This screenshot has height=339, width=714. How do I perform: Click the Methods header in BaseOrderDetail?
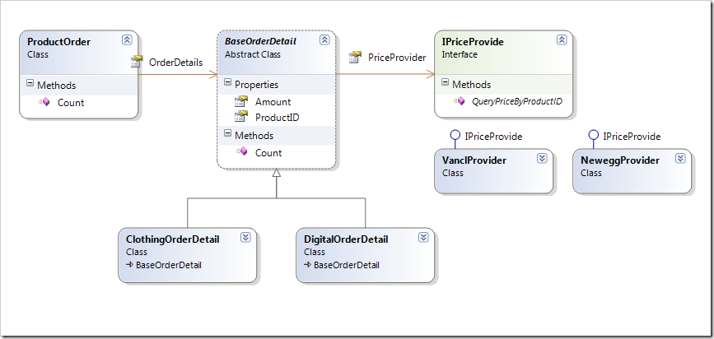click(x=254, y=135)
